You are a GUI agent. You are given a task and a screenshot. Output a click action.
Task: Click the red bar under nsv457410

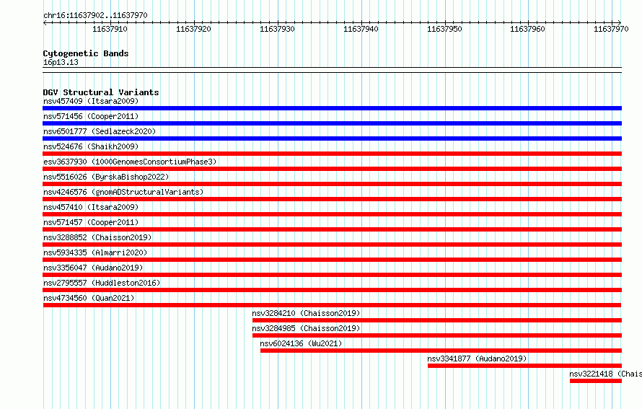tap(332, 214)
